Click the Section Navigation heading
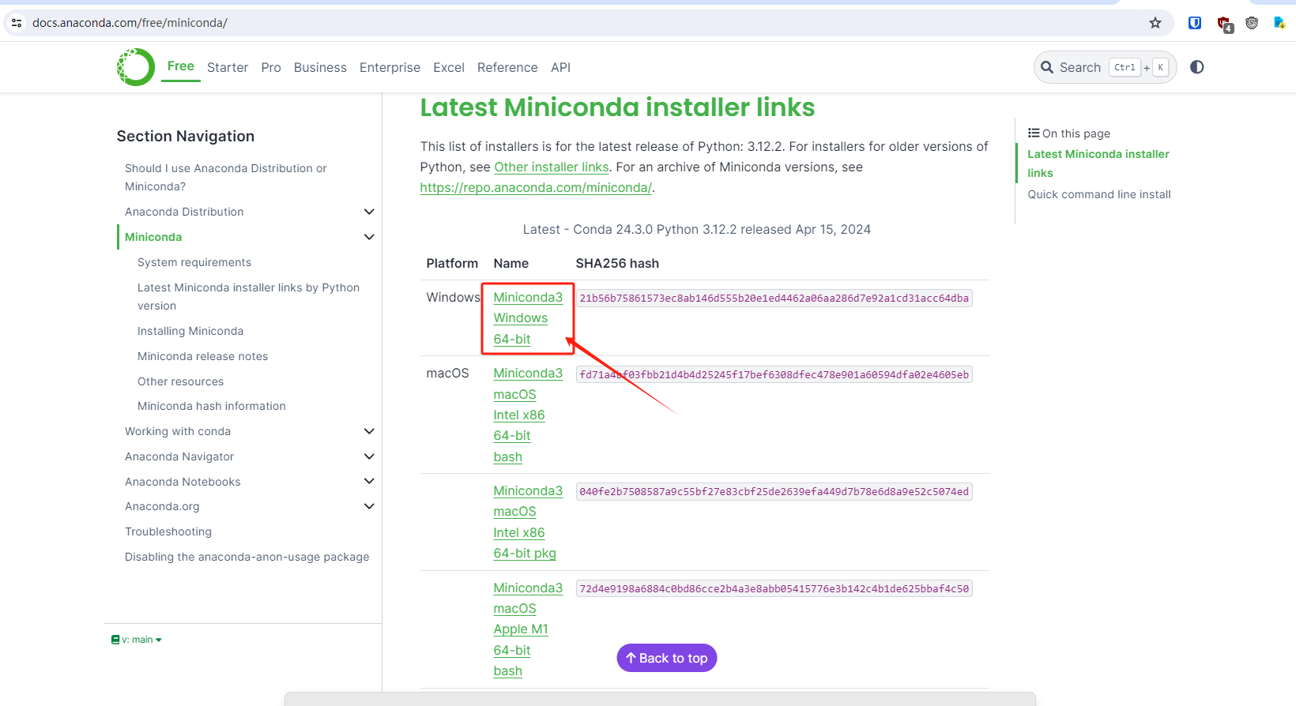The image size is (1296, 706). [x=186, y=136]
